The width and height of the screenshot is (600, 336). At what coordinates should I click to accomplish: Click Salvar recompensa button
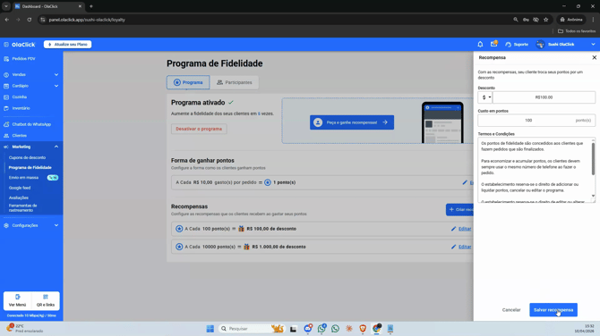[x=553, y=310]
